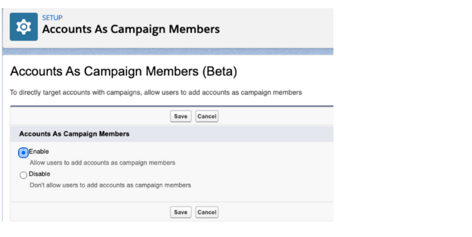Click 'Allow users to add accounts' helper text
The height and width of the screenshot is (237, 472).
tap(102, 163)
